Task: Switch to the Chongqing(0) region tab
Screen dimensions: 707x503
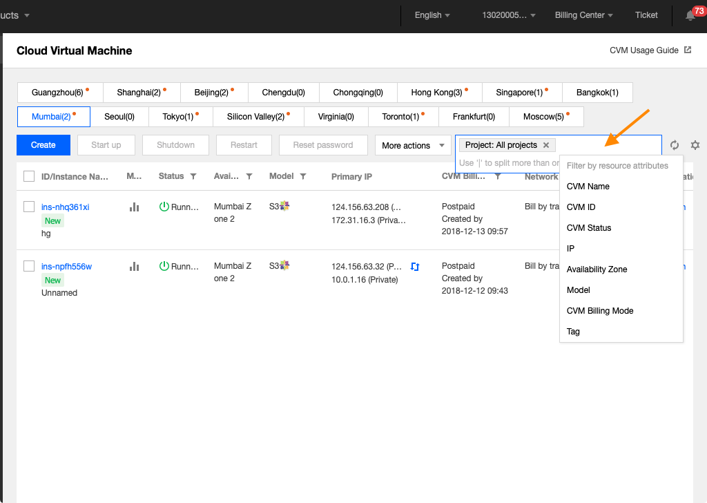Action: 358,93
